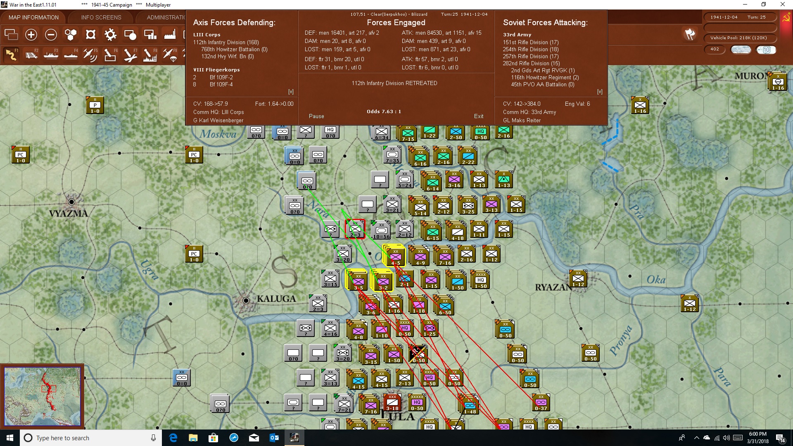
Task: Open the MAP INFORMATION tab
Action: click(x=33, y=17)
